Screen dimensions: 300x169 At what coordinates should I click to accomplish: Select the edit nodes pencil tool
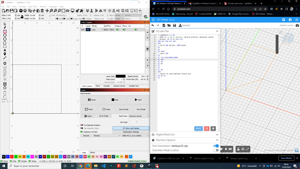coord(5,27)
